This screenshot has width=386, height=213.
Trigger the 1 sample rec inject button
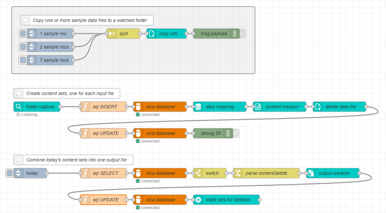pos(23,34)
